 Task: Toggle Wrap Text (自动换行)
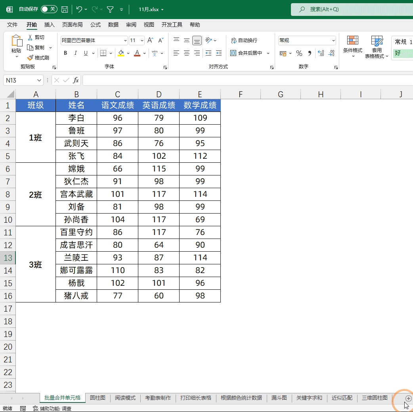pyautogui.click(x=245, y=40)
